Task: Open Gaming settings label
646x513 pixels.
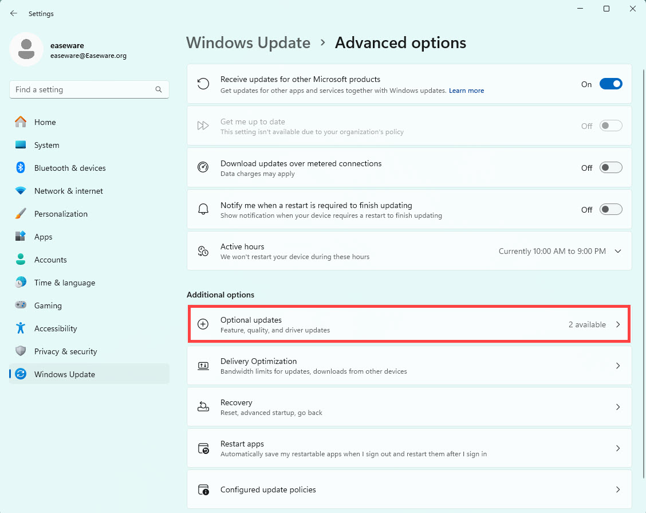Action: pyautogui.click(x=48, y=306)
